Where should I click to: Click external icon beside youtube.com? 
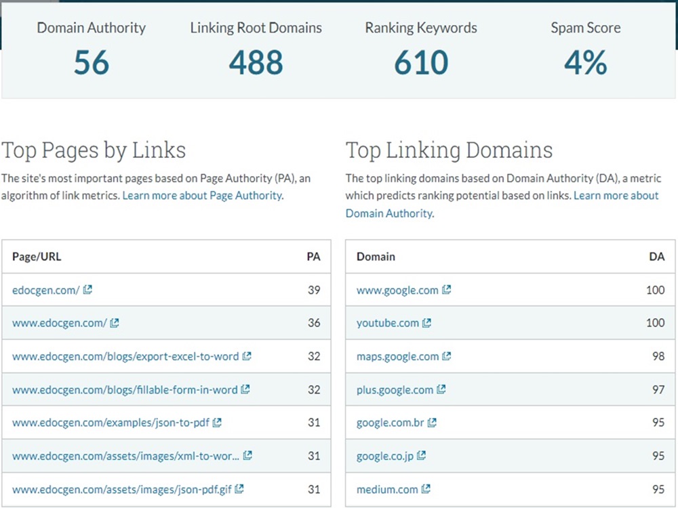pyautogui.click(x=426, y=322)
